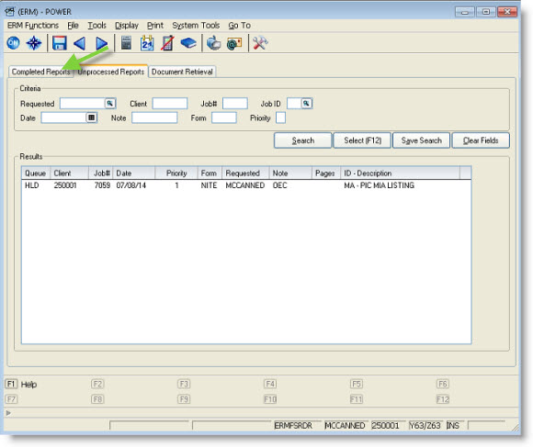
Task: Open the ERM Functions menu
Action: click(x=33, y=26)
